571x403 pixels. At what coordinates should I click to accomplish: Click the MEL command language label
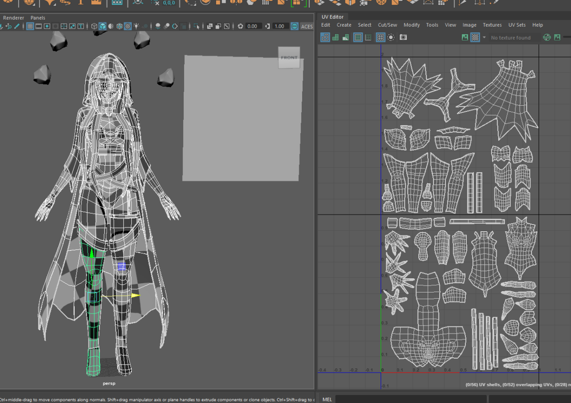(x=327, y=399)
